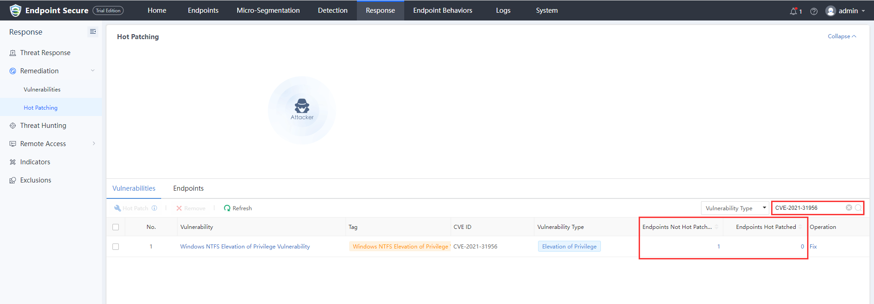The width and height of the screenshot is (874, 304).
Task: Click the CVE-2021-31956 search input field
Action: point(808,208)
